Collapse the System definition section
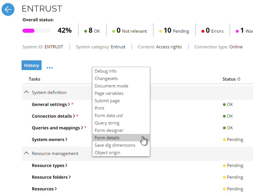 [x=27, y=92]
